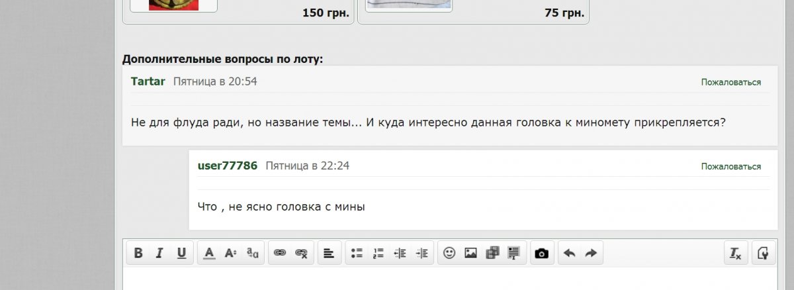Open user77786's profile
This screenshot has height=290, width=794.
[228, 166]
